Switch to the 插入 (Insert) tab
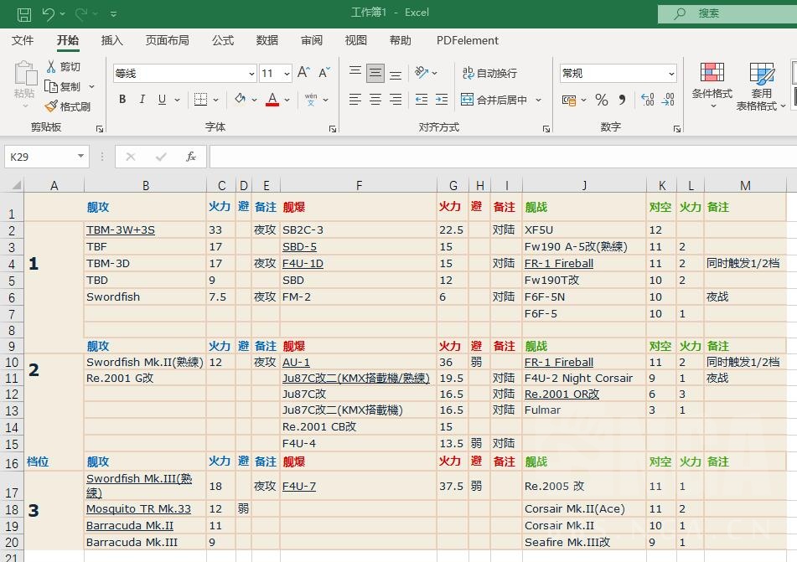797x562 pixels. [x=111, y=40]
